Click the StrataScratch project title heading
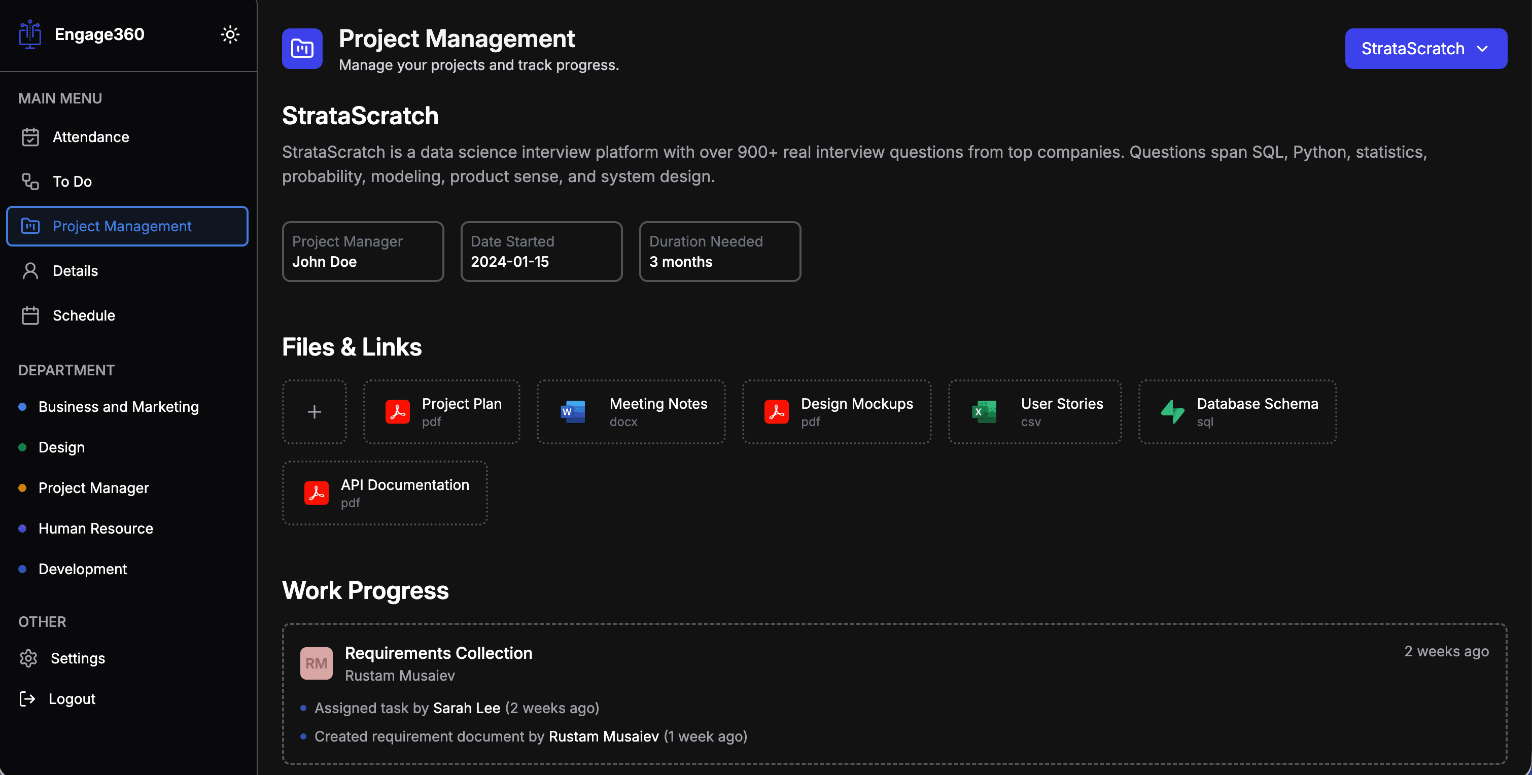Screen dimensions: 1532x775 point(360,115)
